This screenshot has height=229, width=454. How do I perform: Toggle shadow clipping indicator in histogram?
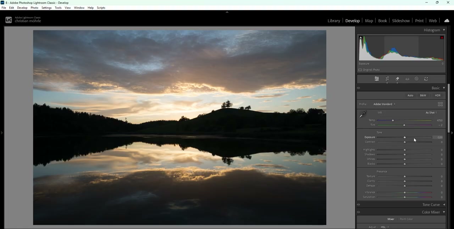click(360, 37)
